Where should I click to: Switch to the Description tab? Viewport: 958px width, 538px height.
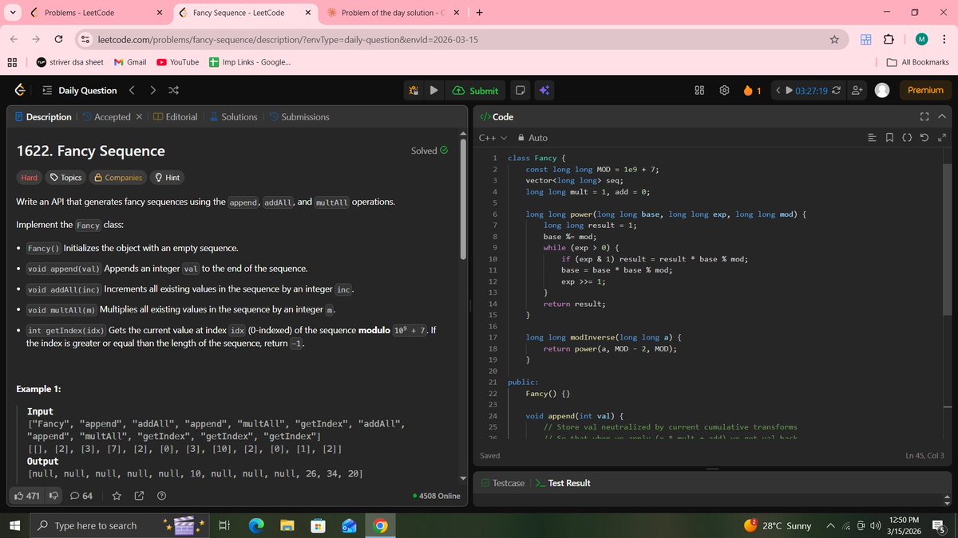(43, 116)
